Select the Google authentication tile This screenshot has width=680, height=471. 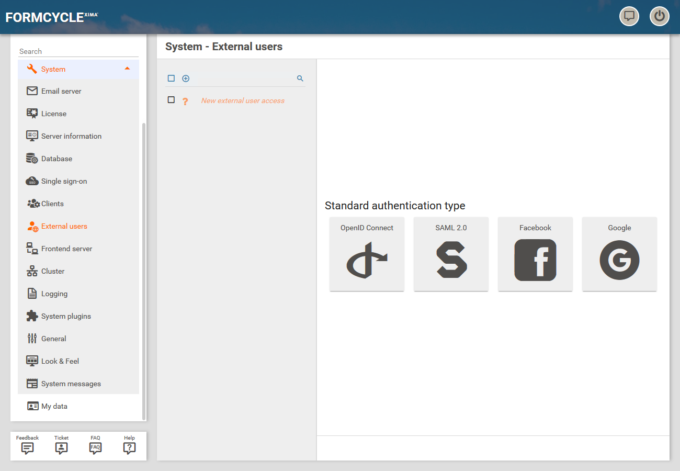tap(619, 254)
